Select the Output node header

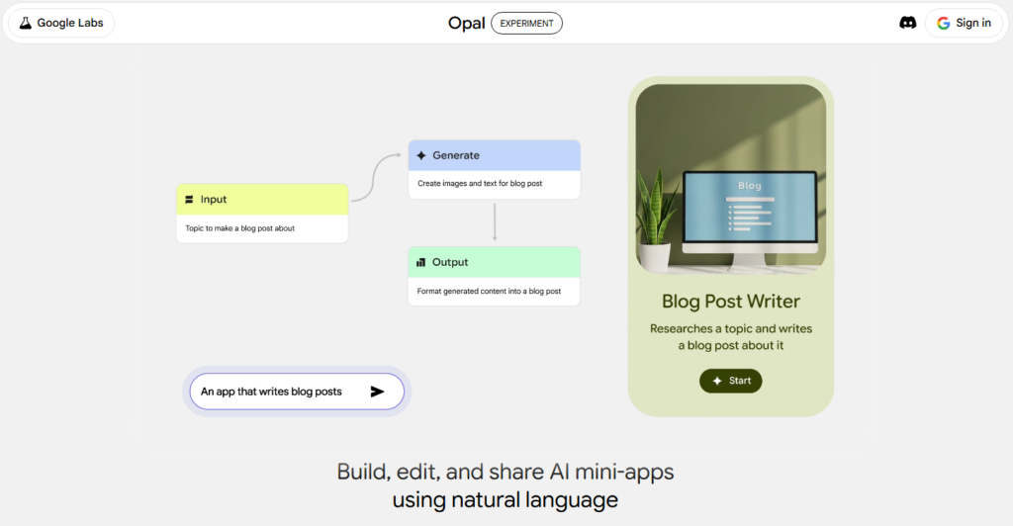point(494,262)
